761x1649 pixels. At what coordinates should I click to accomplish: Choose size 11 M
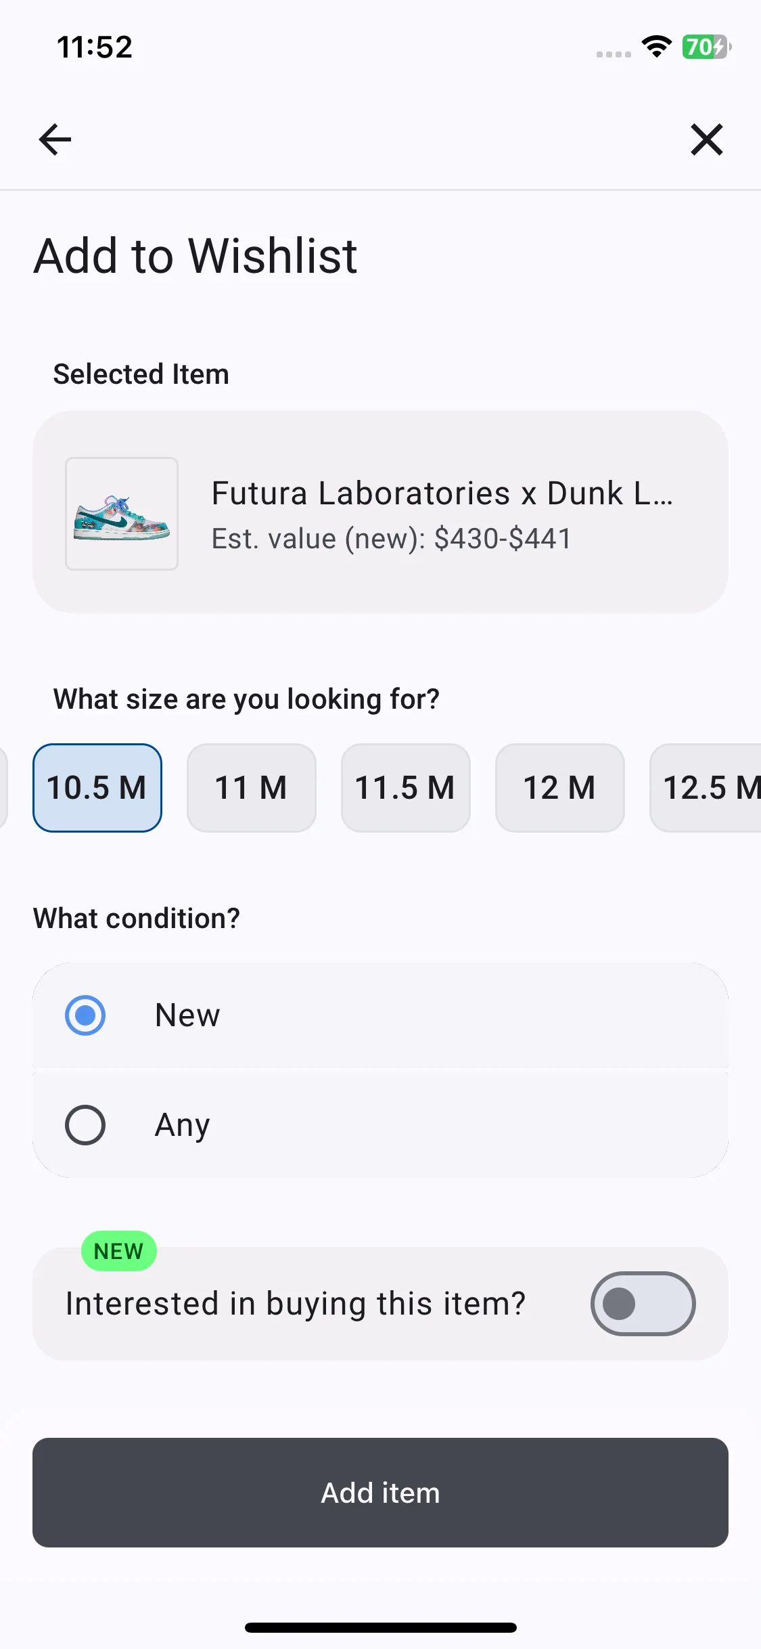252,788
